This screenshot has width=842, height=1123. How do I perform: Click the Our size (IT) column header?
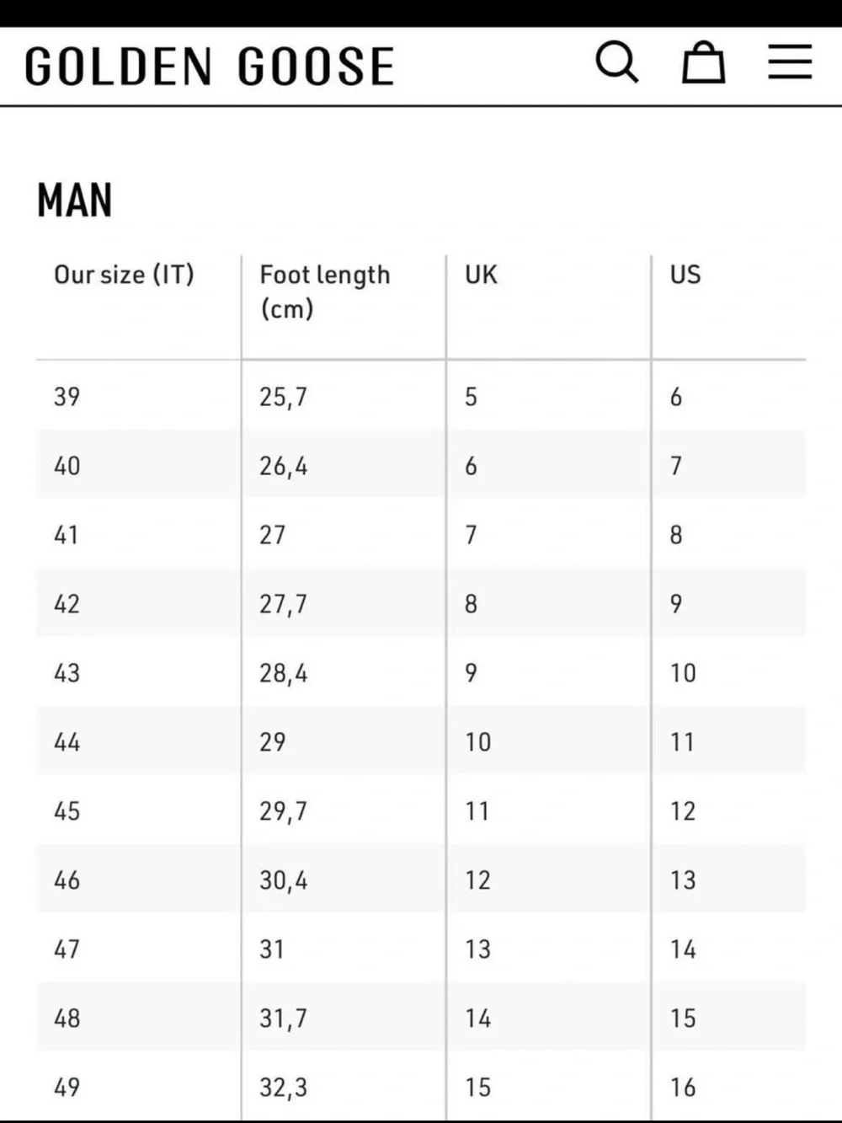(124, 275)
